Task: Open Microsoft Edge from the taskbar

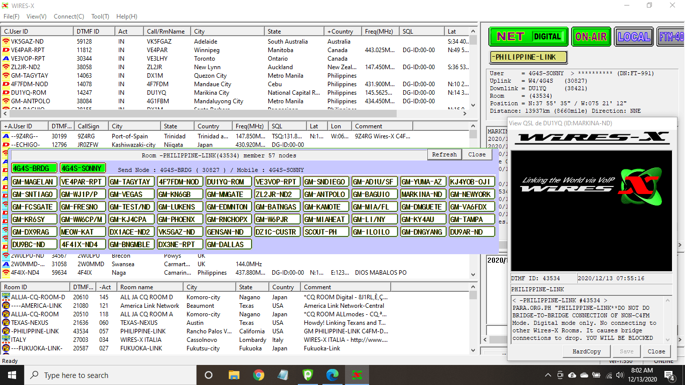Action: pos(332,375)
